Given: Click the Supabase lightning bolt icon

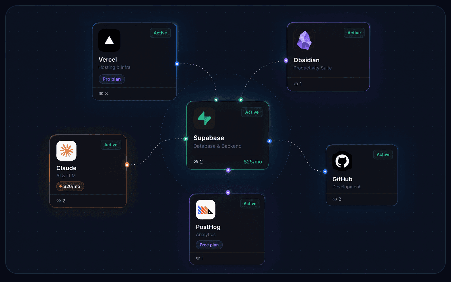Looking at the screenshot, I should coord(204,118).
